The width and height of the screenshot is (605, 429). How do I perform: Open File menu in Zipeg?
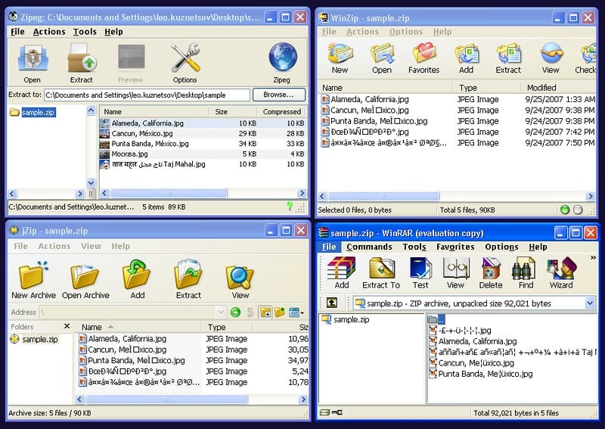click(17, 32)
